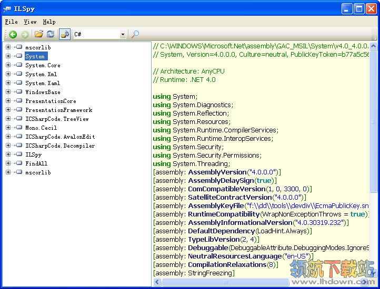Click the ILSpy assembly icon in tree

[x=18, y=154]
